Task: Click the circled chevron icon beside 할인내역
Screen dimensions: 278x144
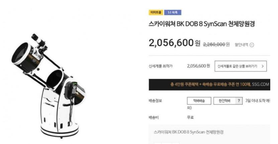Action: [x=252, y=45]
